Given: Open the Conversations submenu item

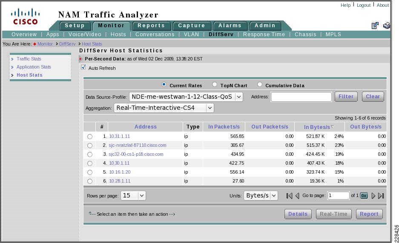Looking at the screenshot, I should [x=155, y=34].
